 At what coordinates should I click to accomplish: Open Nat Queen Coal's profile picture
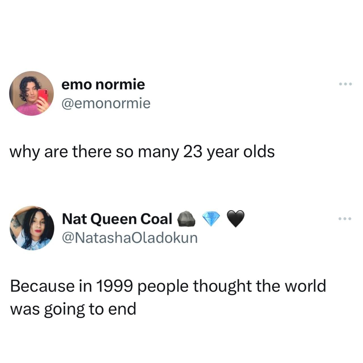click(x=31, y=228)
